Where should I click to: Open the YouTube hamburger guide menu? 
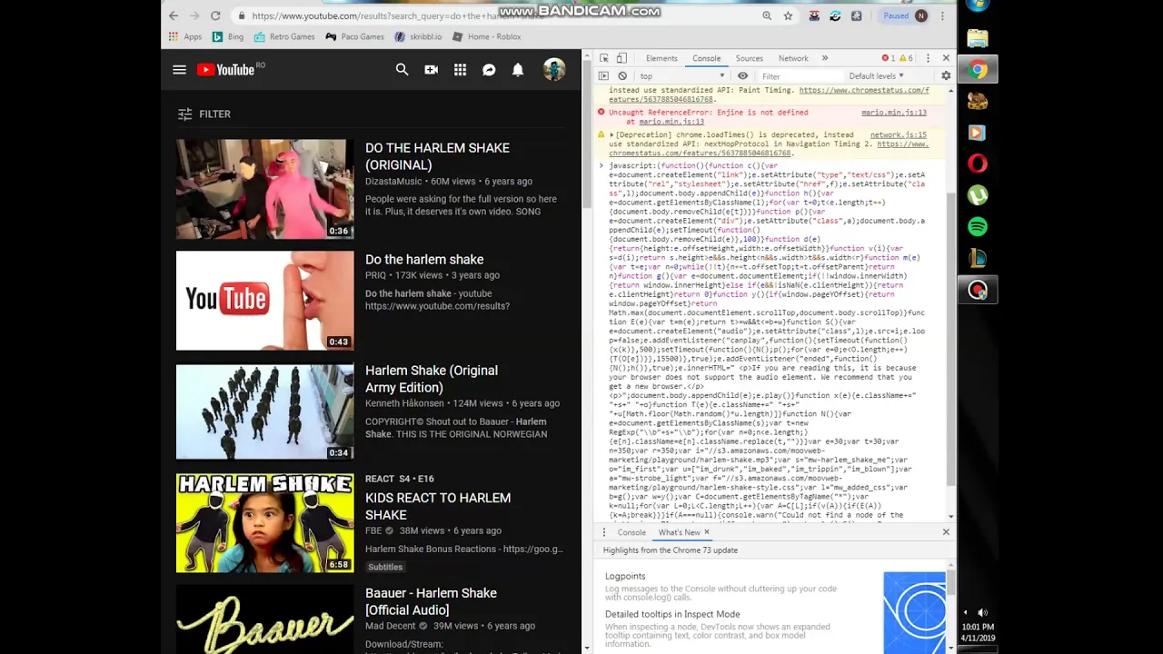pyautogui.click(x=180, y=70)
